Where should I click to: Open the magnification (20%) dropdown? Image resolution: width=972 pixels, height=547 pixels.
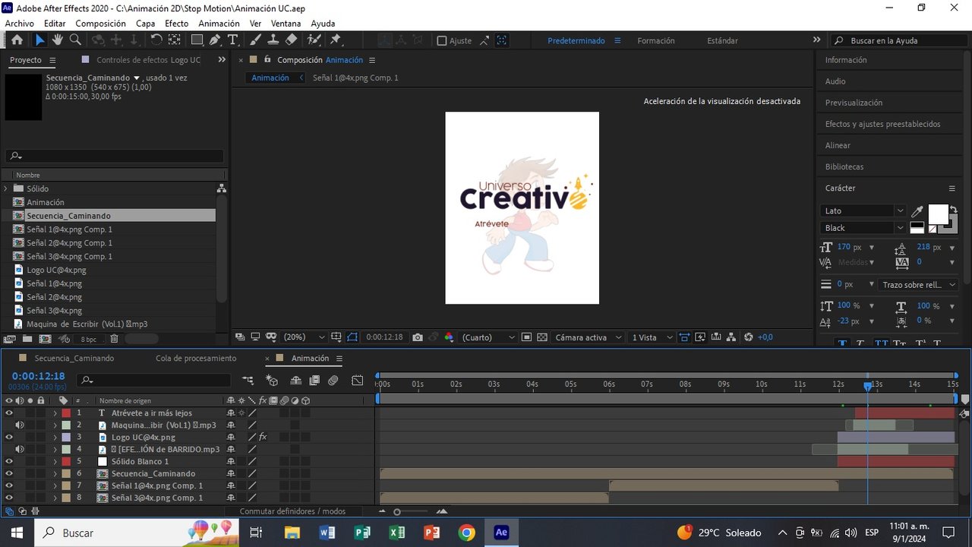click(304, 337)
